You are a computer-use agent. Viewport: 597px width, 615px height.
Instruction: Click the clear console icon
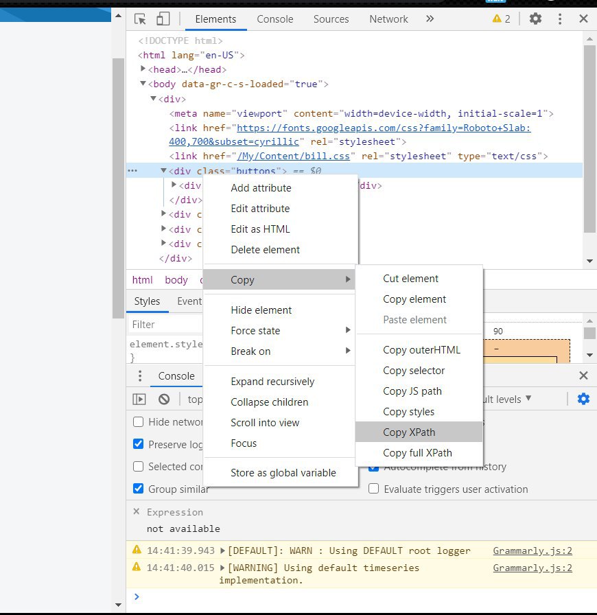164,399
